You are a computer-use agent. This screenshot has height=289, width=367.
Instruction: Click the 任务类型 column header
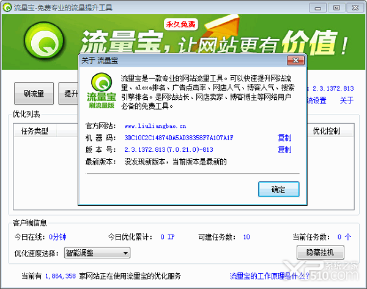coord(35,131)
